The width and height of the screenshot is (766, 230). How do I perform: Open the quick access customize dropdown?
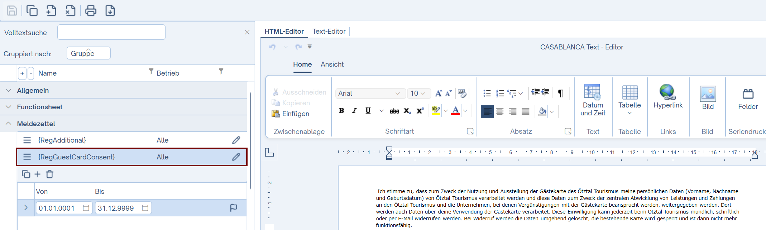(310, 47)
